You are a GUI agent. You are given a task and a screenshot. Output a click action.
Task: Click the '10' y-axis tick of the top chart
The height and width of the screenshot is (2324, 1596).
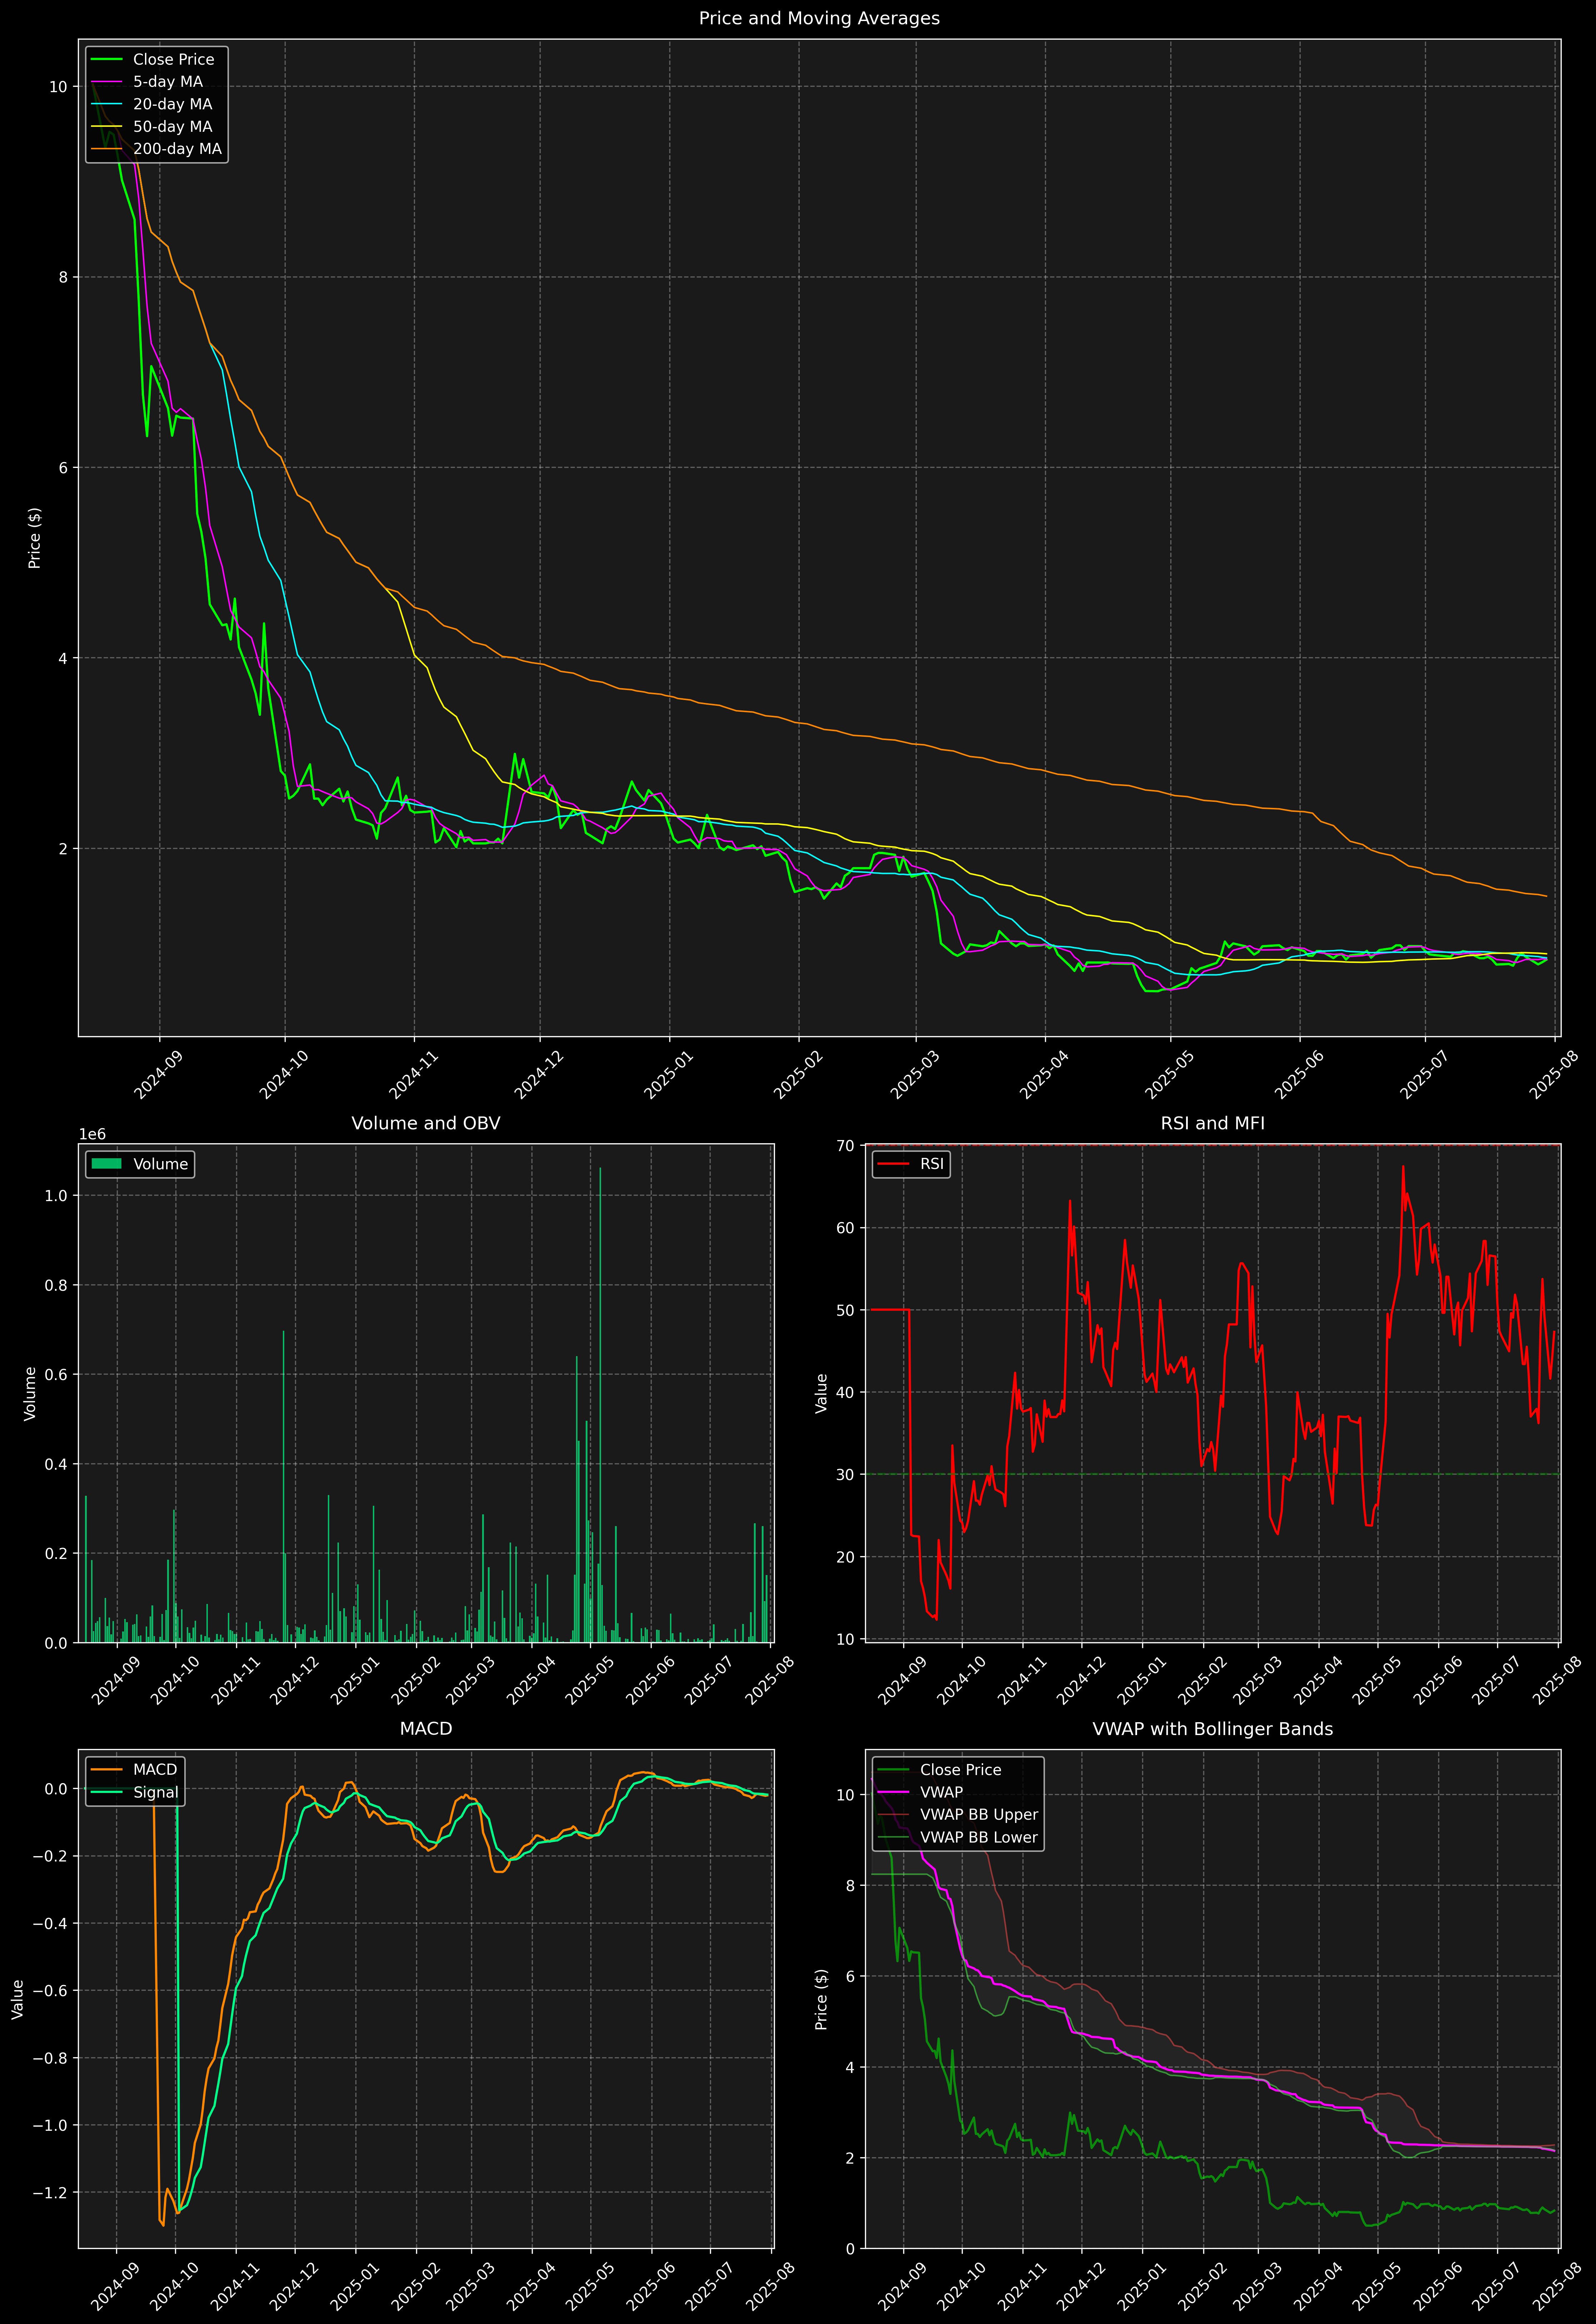coord(58,87)
